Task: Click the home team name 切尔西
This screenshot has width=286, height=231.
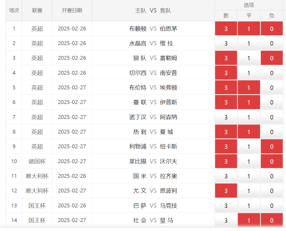Action: coord(138,73)
